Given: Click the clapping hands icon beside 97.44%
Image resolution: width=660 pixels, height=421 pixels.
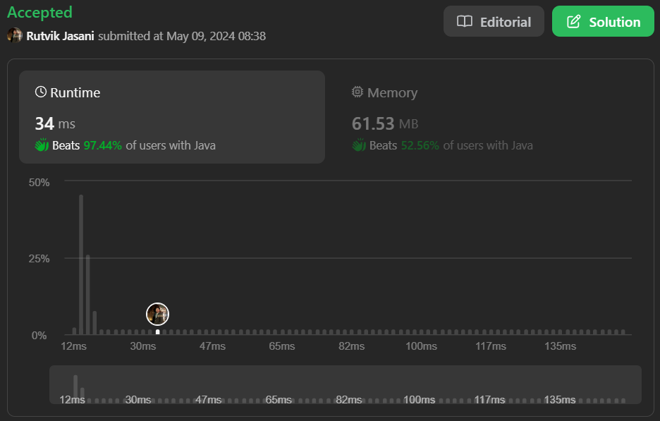Looking at the screenshot, I should pyautogui.click(x=42, y=145).
